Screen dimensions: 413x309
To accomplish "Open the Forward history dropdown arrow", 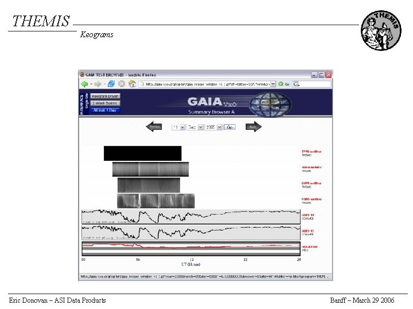I will 104,84.
